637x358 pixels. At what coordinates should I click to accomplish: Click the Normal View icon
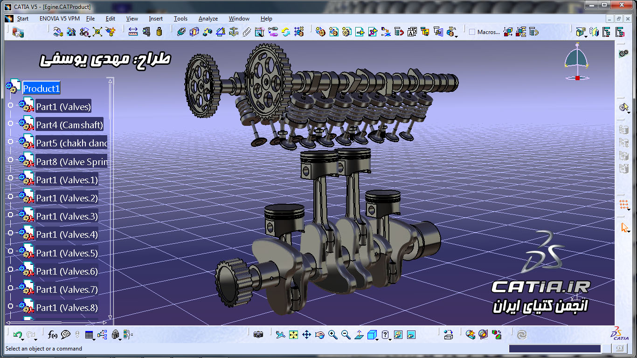pyautogui.click(x=359, y=334)
